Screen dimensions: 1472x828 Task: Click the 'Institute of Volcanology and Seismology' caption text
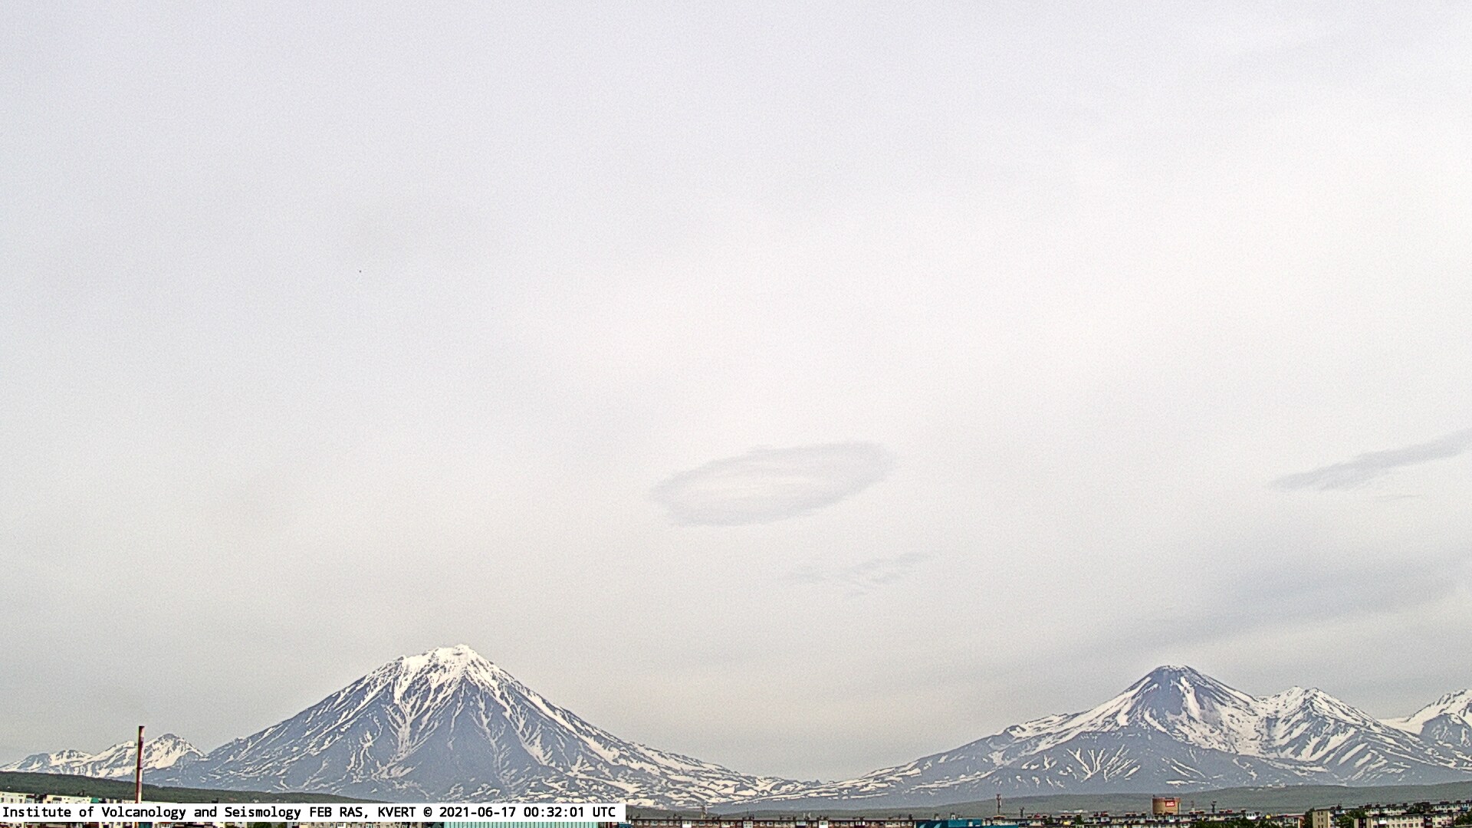coord(153,812)
